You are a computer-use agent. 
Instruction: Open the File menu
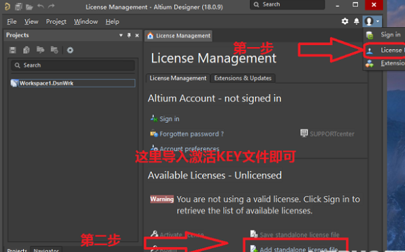tap(12, 22)
